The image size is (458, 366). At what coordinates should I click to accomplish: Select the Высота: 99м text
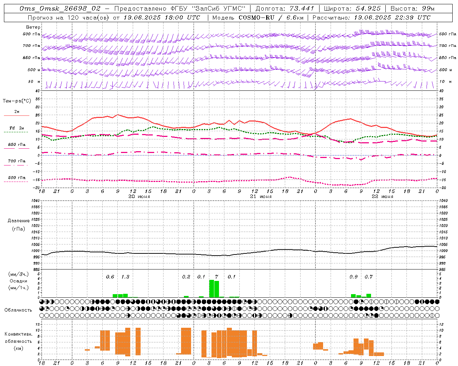[413, 8]
